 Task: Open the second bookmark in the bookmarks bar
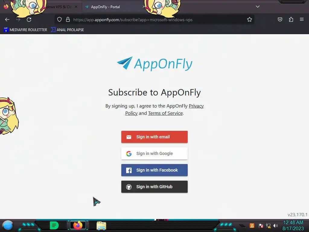point(67,30)
